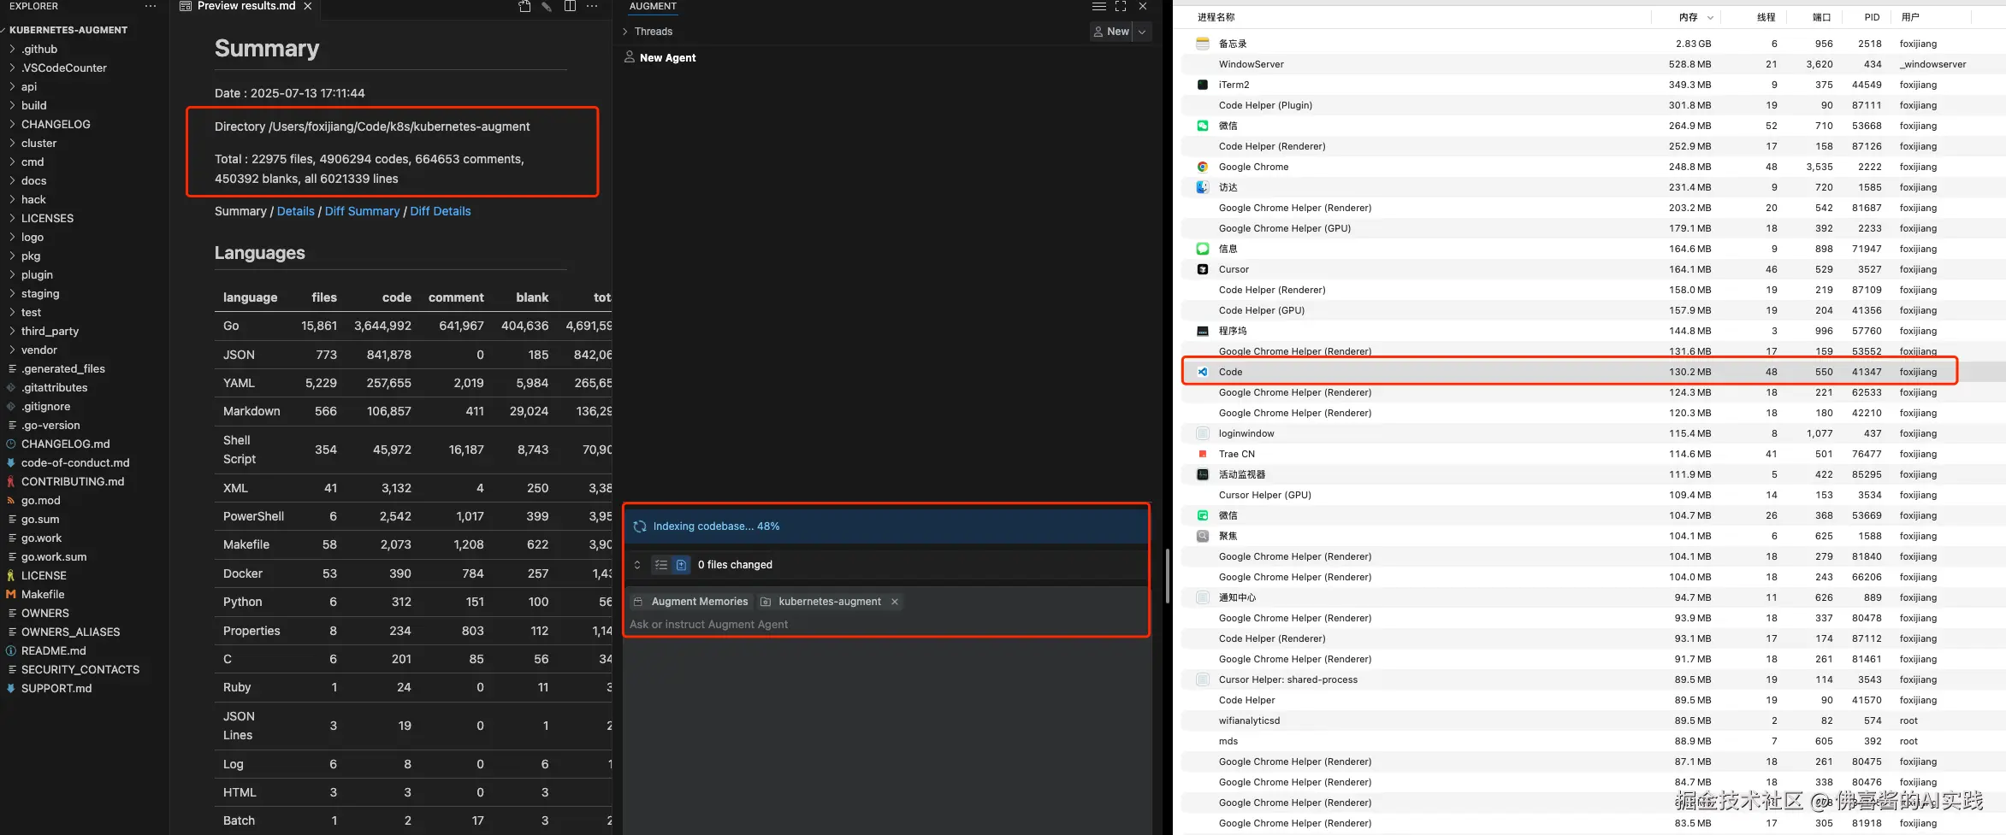Click the 访达 Finder process icon

coord(1203,187)
